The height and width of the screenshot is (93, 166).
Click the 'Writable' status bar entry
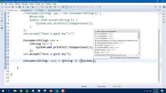click(84, 87)
